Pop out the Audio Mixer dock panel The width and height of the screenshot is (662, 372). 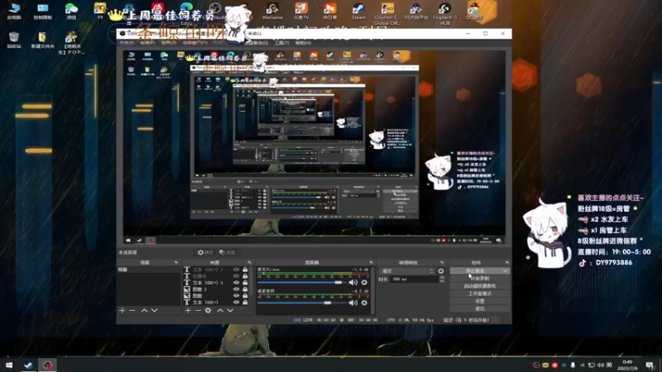click(x=371, y=262)
